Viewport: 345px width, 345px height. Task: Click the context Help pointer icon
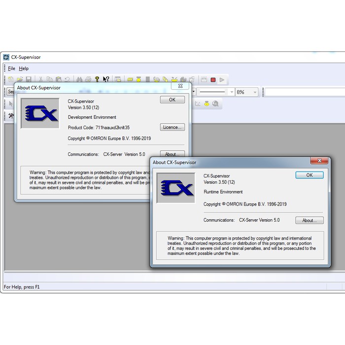(x=106, y=79)
